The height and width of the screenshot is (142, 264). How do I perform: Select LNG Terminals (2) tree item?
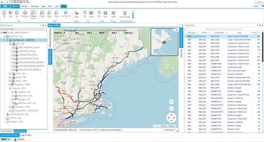tap(27, 103)
